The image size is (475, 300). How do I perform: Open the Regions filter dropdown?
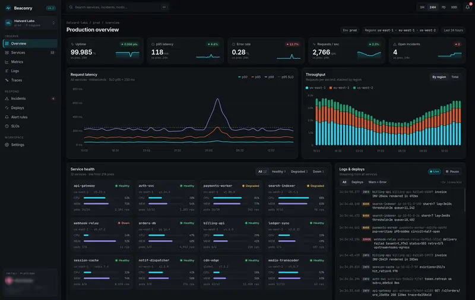400,30
